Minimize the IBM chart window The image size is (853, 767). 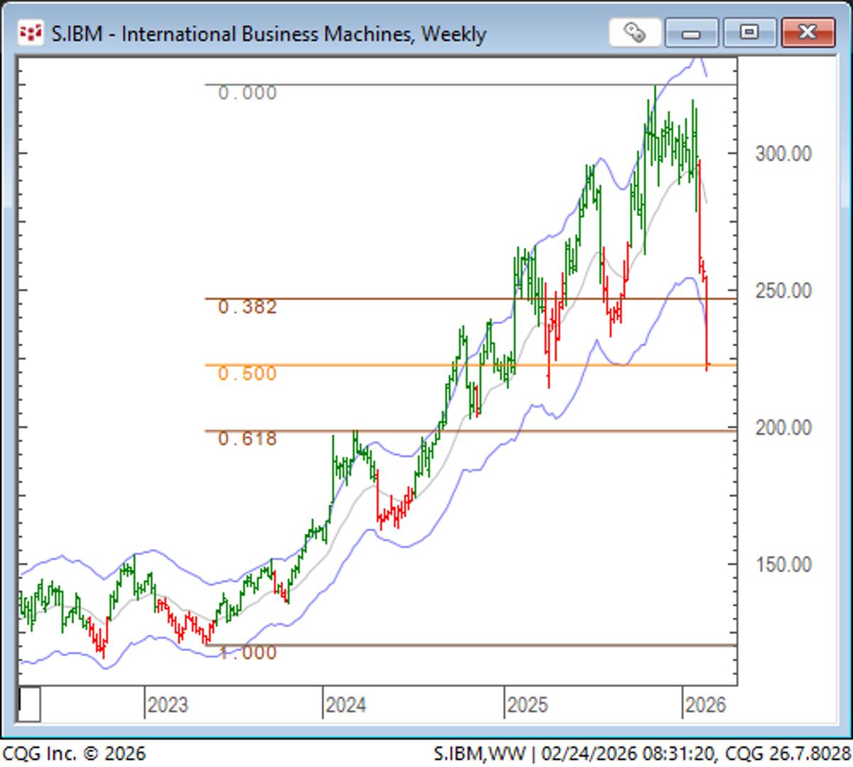click(691, 33)
